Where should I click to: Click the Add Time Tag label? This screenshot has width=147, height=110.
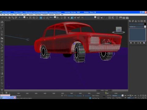click(x=96, y=98)
